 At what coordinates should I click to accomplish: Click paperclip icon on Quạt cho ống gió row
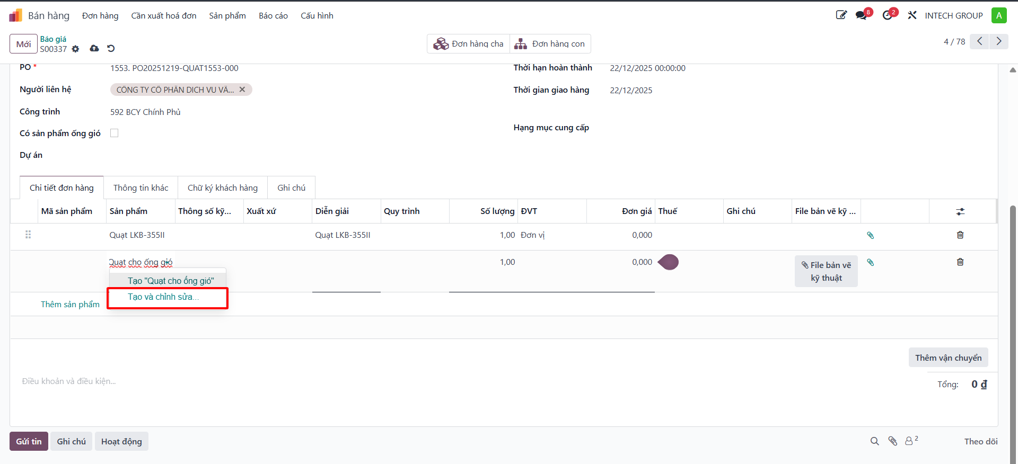[x=870, y=262]
